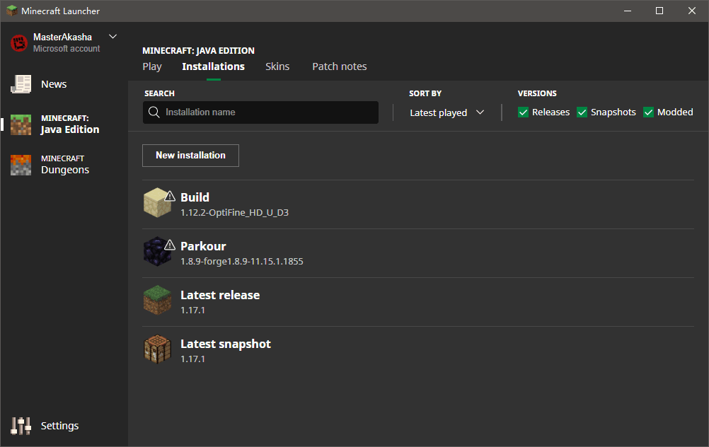Viewport: 709px width, 447px height.
Task: Click the MasterAkasha account avatar
Action: coord(19,42)
